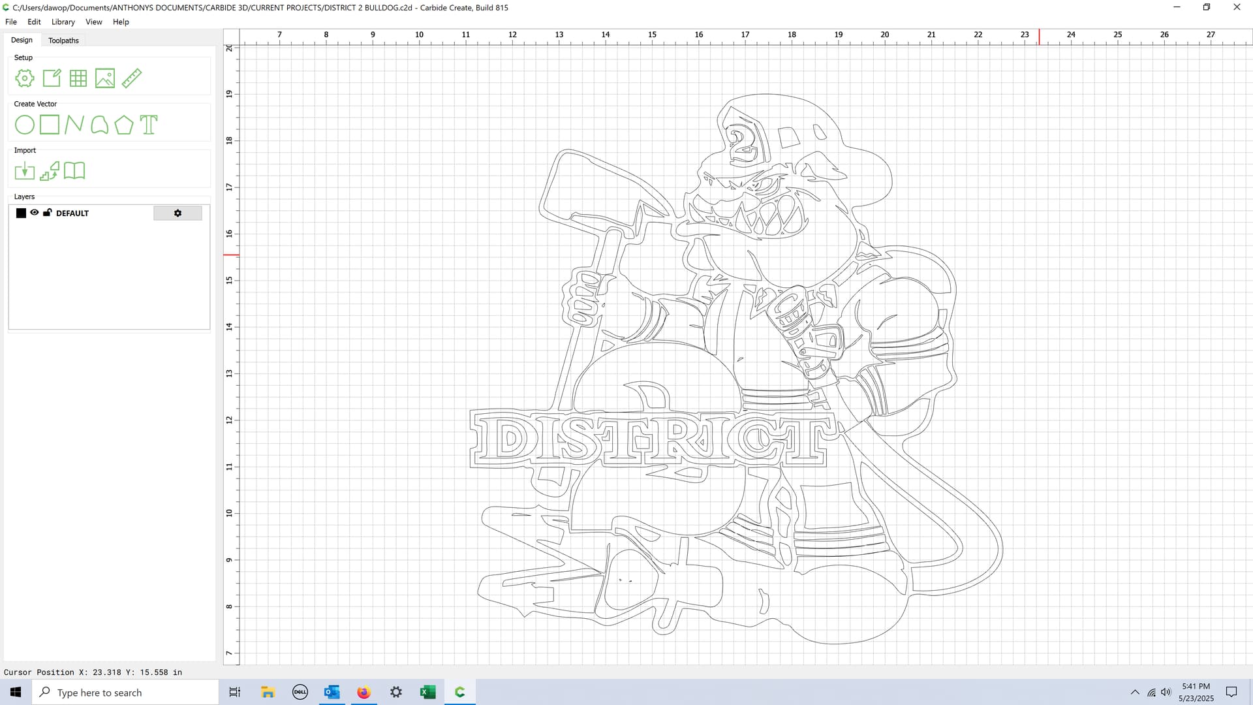
Task: Show hidden system tray icons
Action: (1135, 692)
